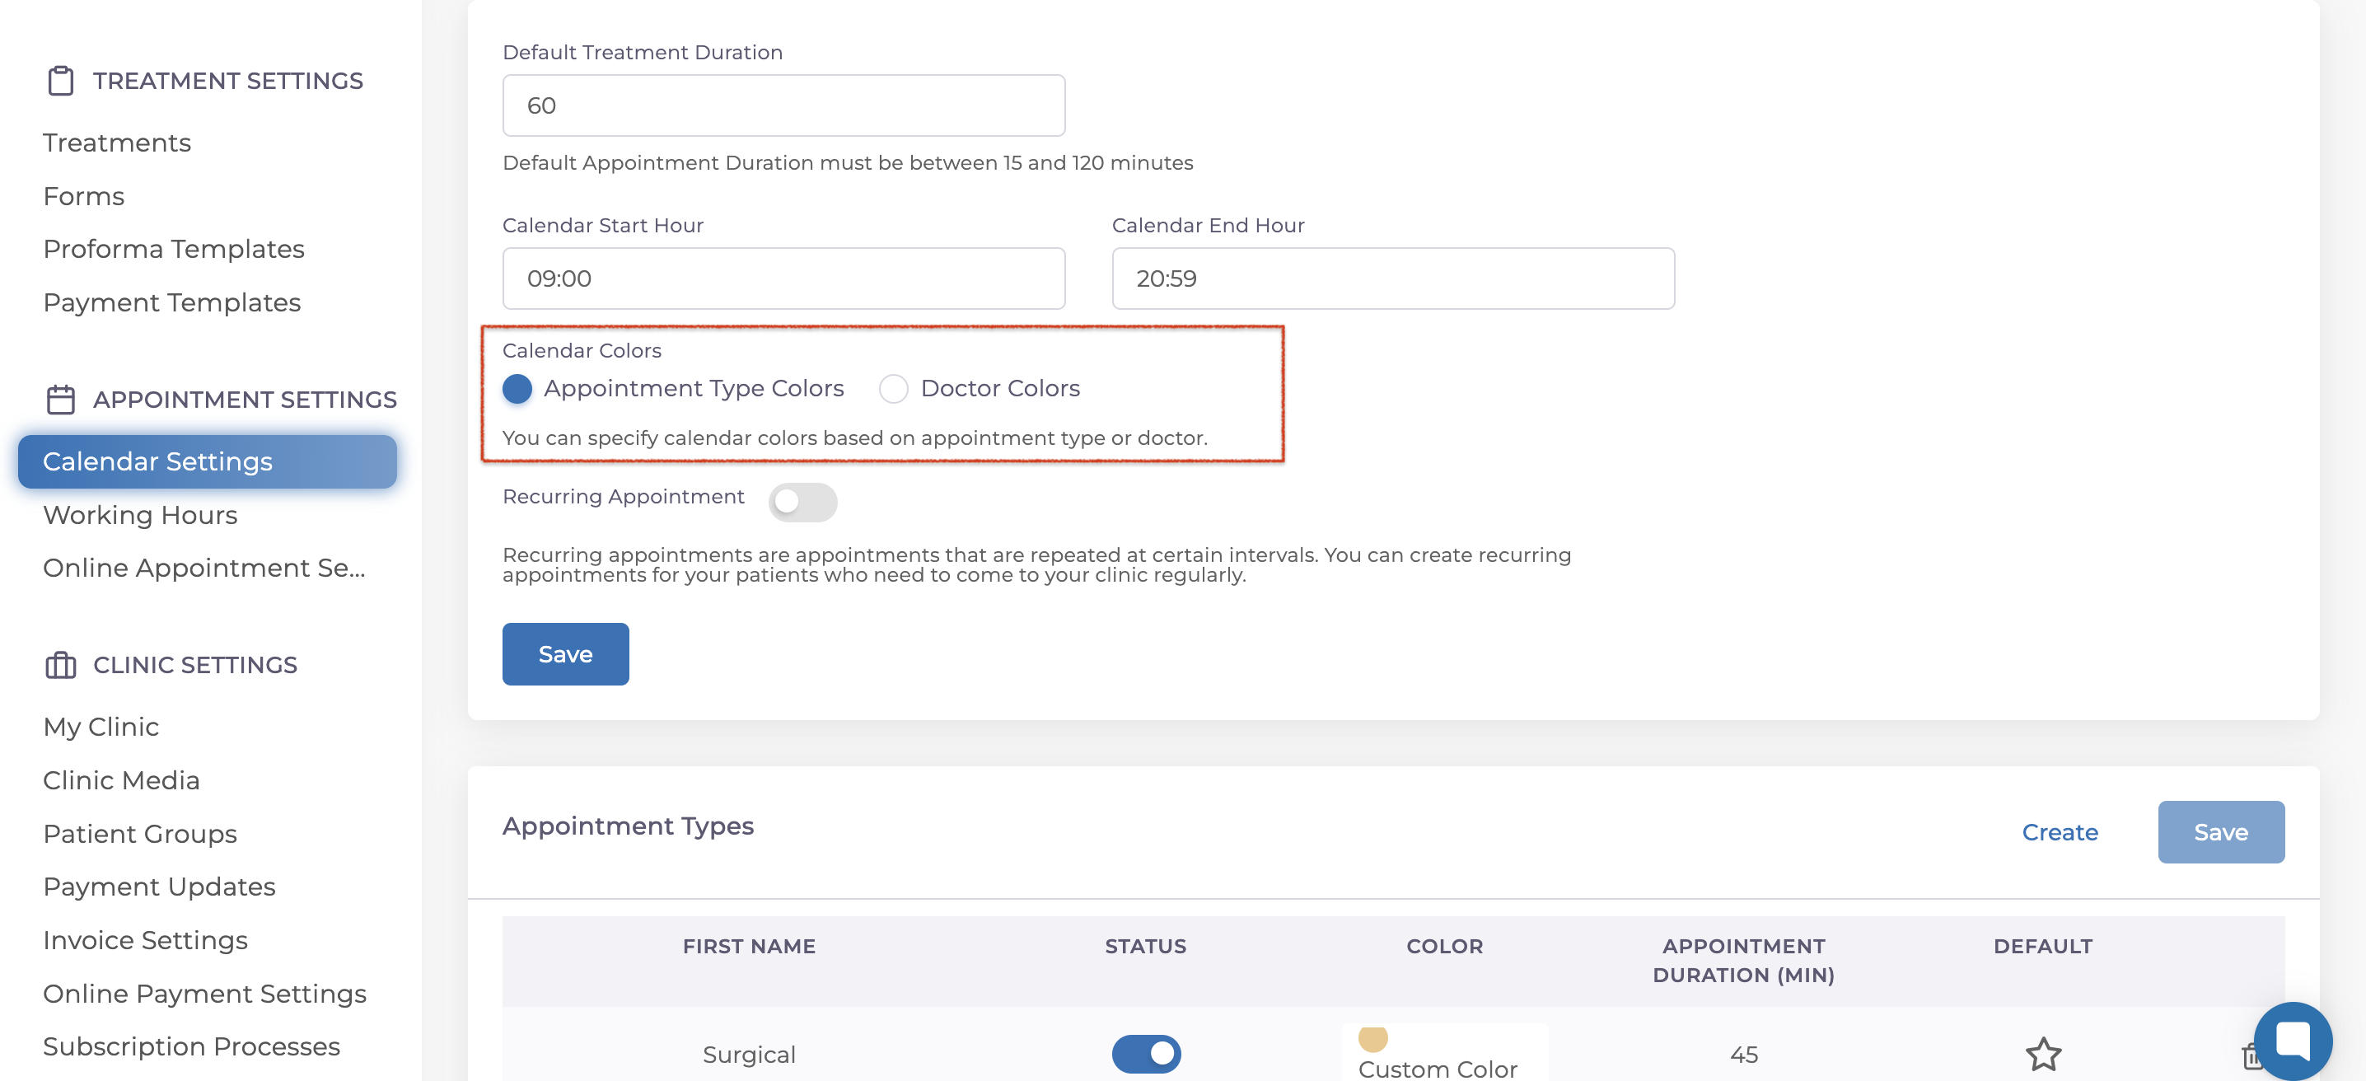Open the Calendar End Hour time picker
Screen dimensions: 2366x1081
pos(1392,278)
